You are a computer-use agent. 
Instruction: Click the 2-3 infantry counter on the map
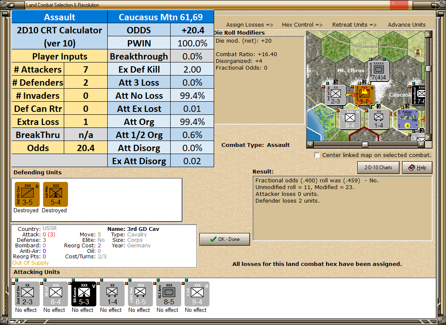tap(335, 95)
